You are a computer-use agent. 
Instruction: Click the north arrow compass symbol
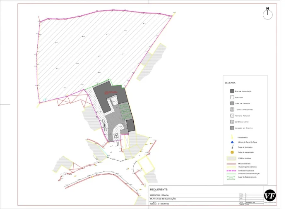click(268, 14)
